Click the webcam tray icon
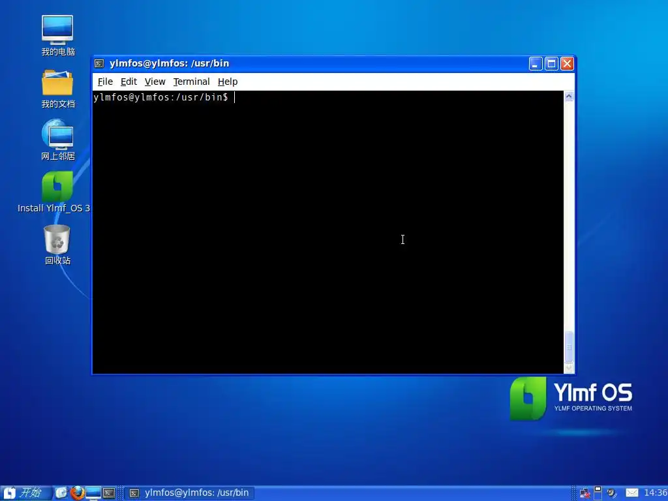Image resolution: width=668 pixels, height=501 pixels. [612, 493]
